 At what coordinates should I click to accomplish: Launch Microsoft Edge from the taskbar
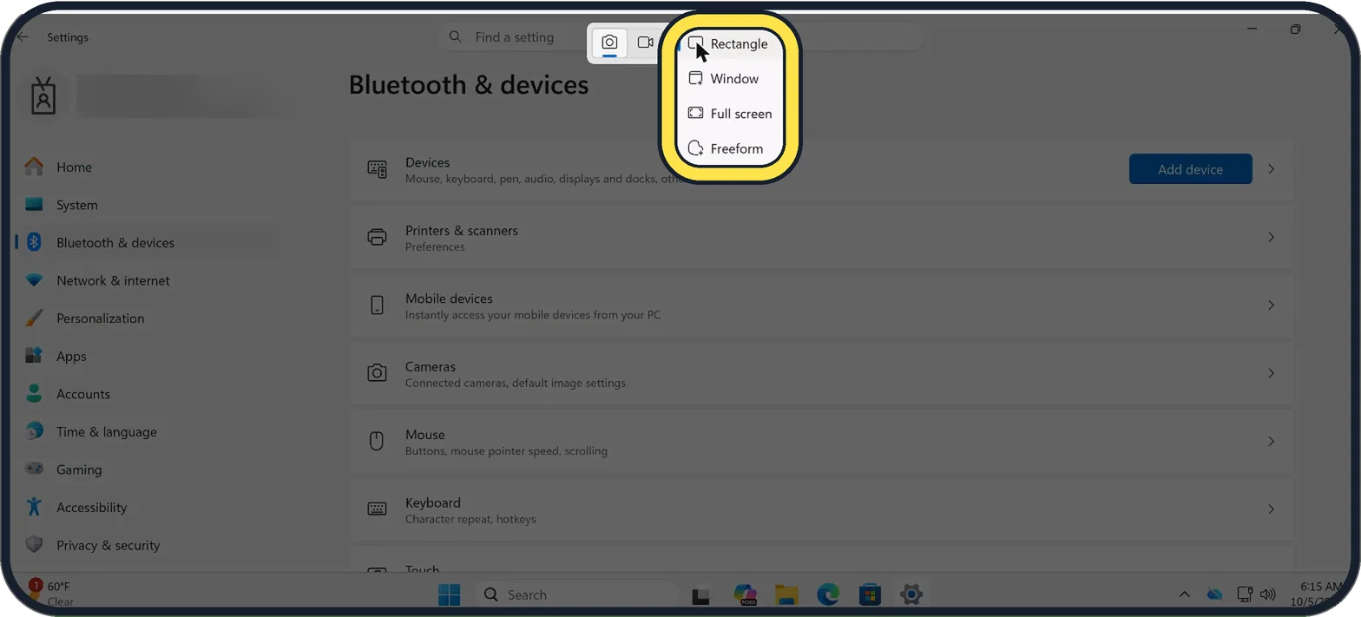[x=828, y=595]
